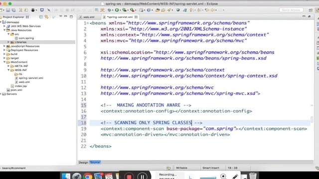Click the webcam toggle icon in recorder bar
The image size is (319, 179).
coord(223,176)
